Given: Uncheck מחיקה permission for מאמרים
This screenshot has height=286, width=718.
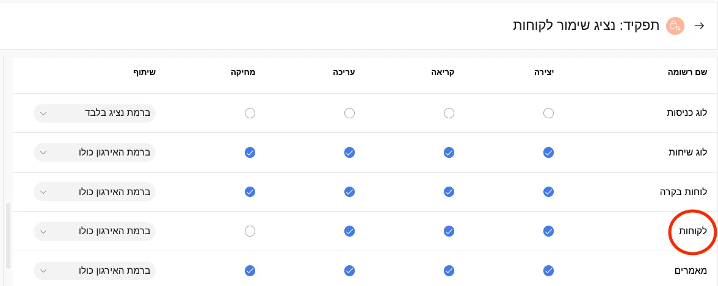Looking at the screenshot, I should pos(249,270).
